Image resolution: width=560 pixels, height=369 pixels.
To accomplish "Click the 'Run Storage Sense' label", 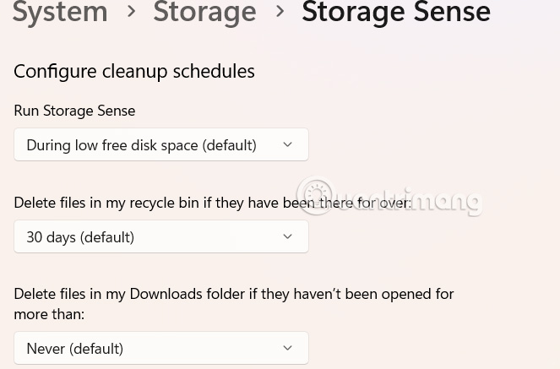I will click(74, 111).
